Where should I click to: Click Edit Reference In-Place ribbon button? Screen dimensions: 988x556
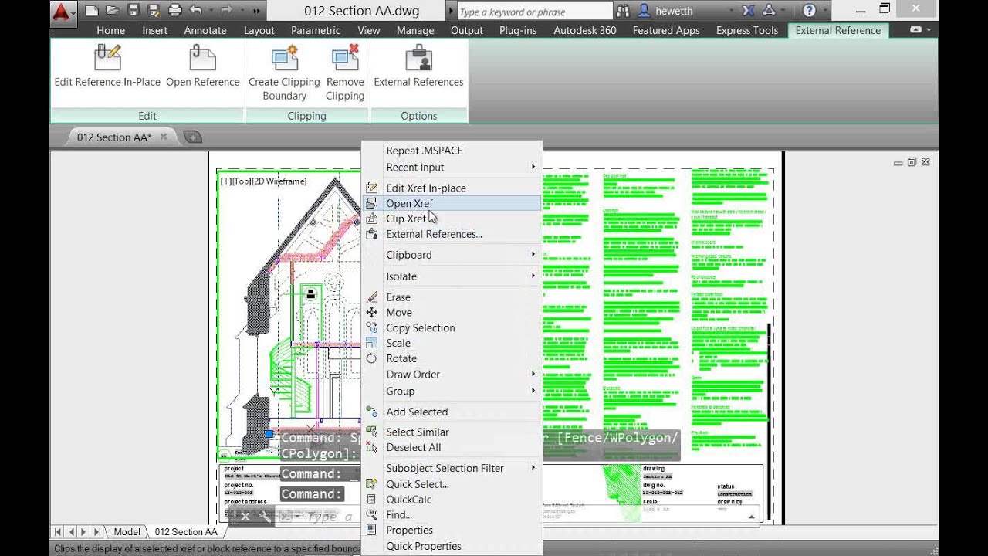pos(107,66)
